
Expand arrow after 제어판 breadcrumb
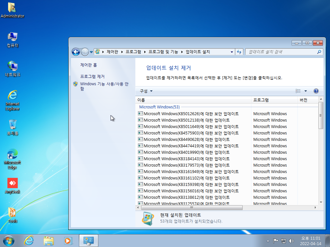pyautogui.click(x=122, y=52)
